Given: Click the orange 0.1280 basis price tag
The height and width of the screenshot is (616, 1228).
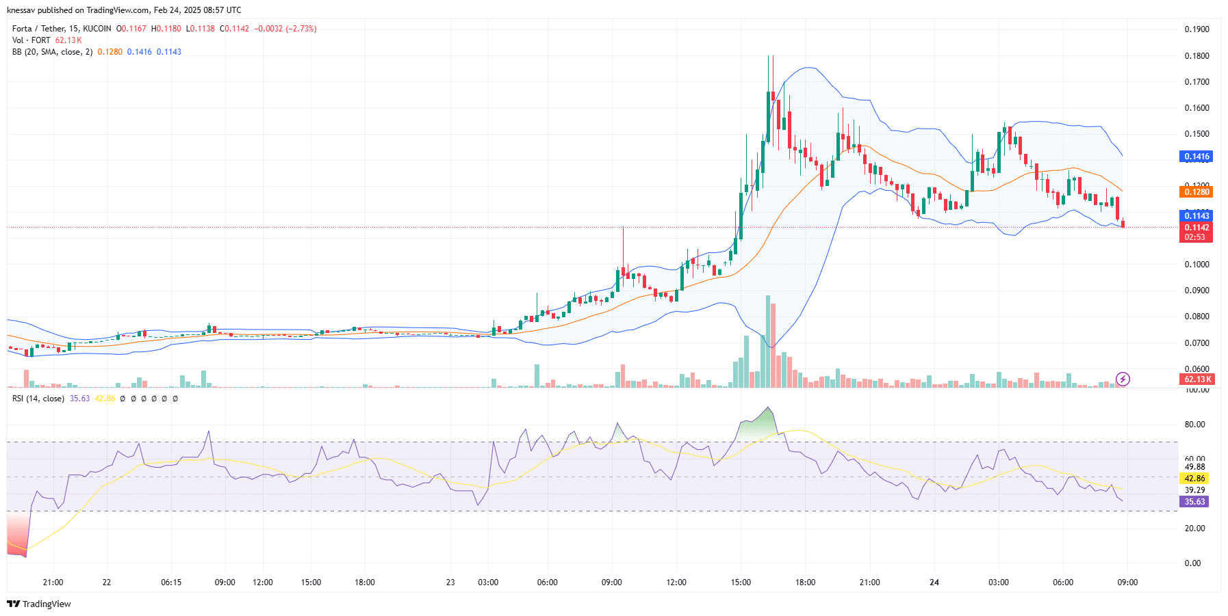Looking at the screenshot, I should click(1197, 192).
